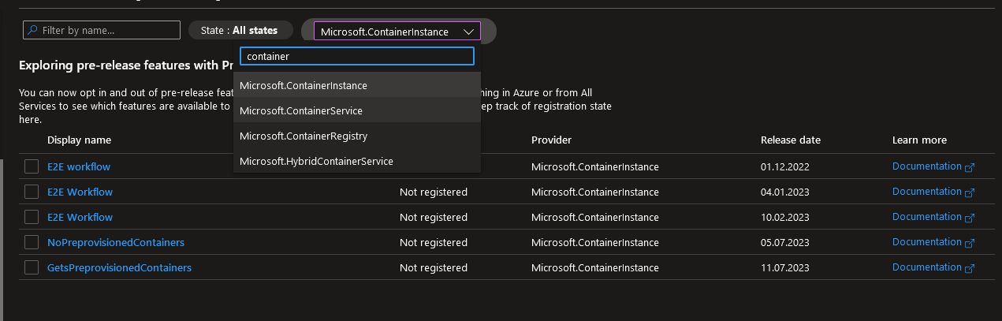Click external-link icon in the 01.12.2022 row
This screenshot has width=1002, height=321.
tap(970, 167)
